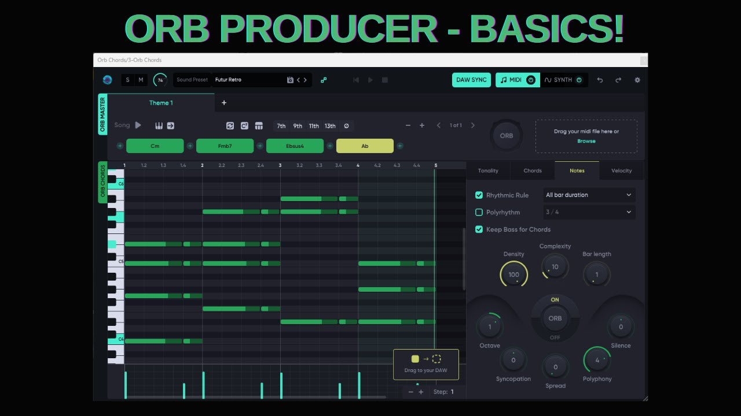Click the Drag to your DAW box
The image size is (741, 416).
[x=426, y=365]
